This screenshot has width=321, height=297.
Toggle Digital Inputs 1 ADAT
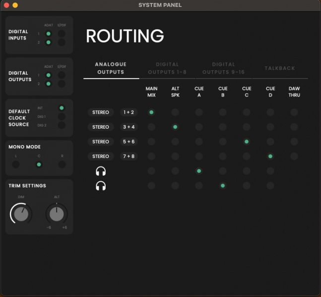point(49,34)
